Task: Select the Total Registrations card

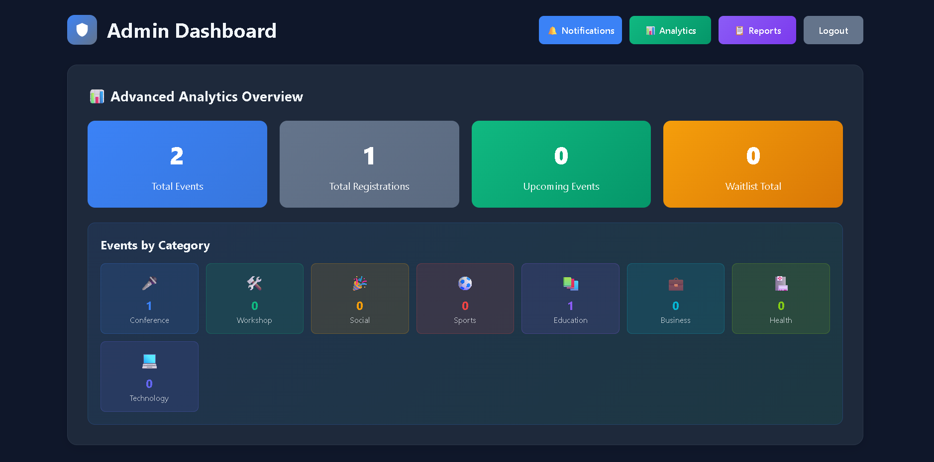Action: pos(369,164)
